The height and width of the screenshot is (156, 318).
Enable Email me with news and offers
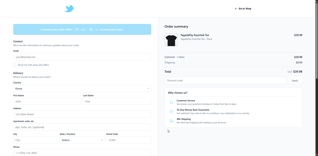[15, 65]
